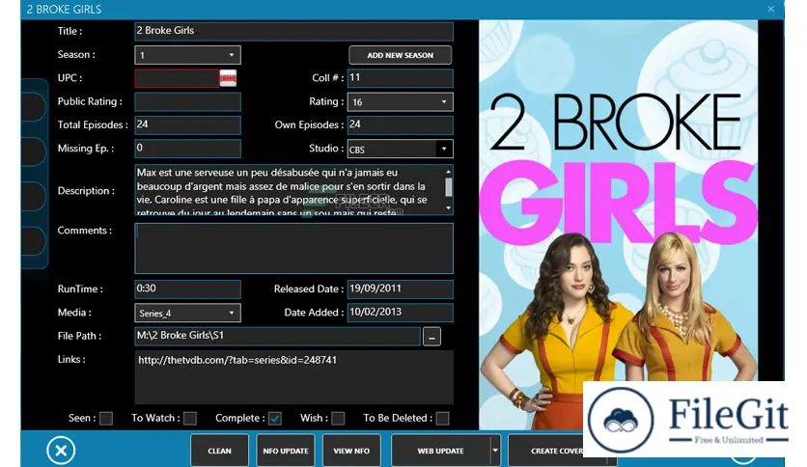Open the Season dropdown
The image size is (807, 467).
[187, 55]
